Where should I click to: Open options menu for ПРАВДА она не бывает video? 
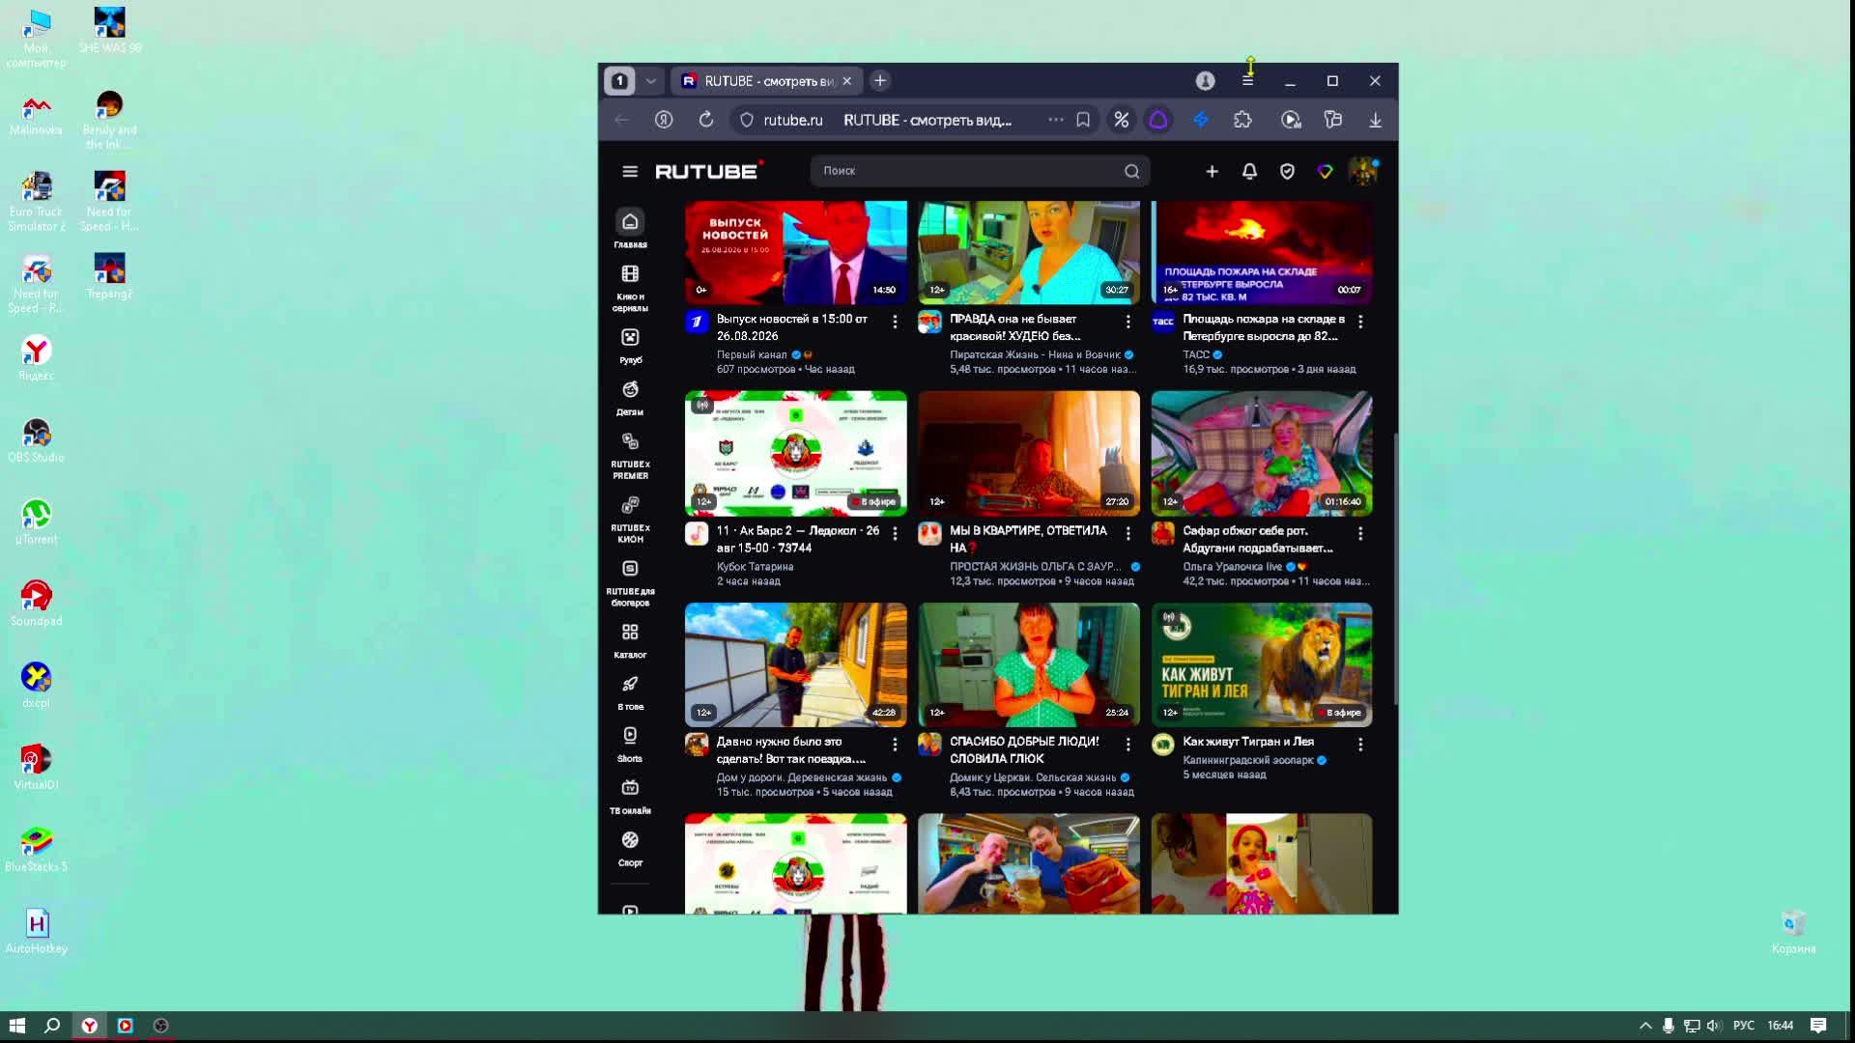pyautogui.click(x=1127, y=321)
